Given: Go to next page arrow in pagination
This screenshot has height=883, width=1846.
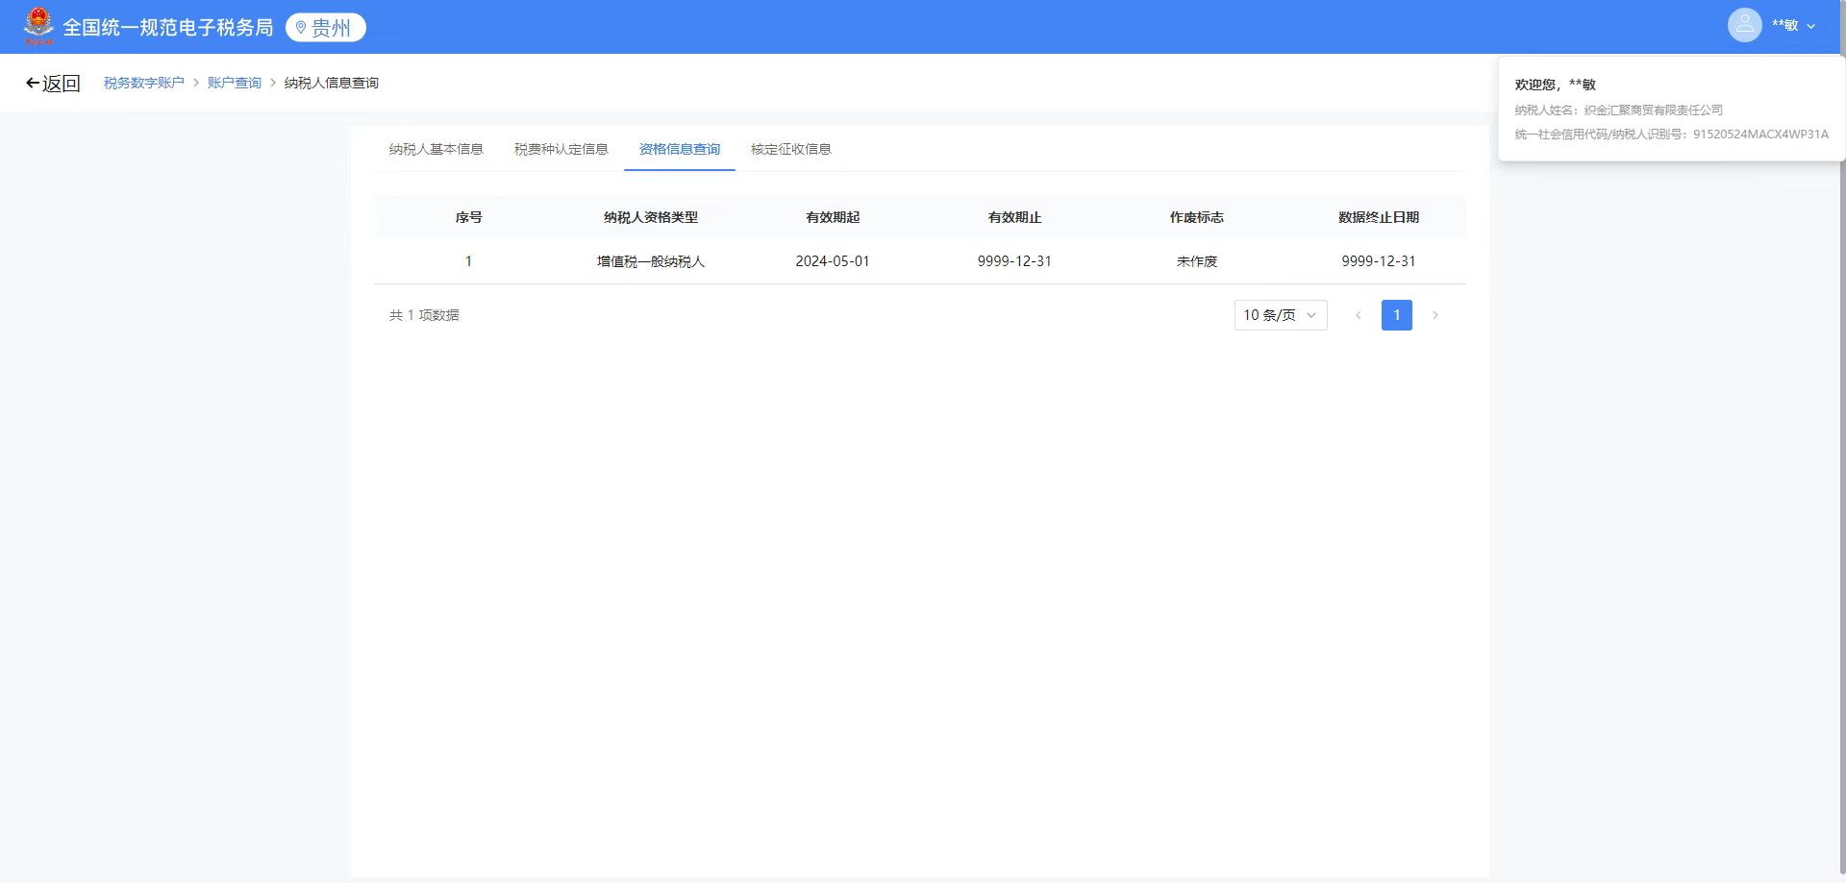Looking at the screenshot, I should [x=1435, y=315].
